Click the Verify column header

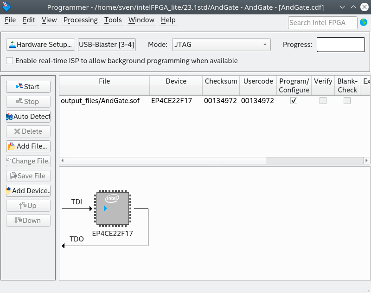click(323, 85)
